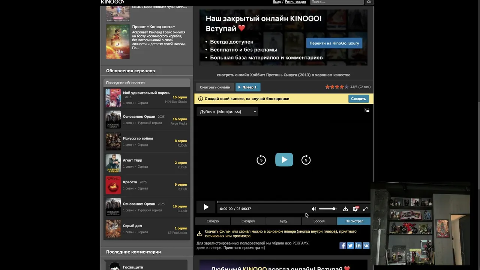Enter fullscreen mode in the player

pyautogui.click(x=365, y=209)
